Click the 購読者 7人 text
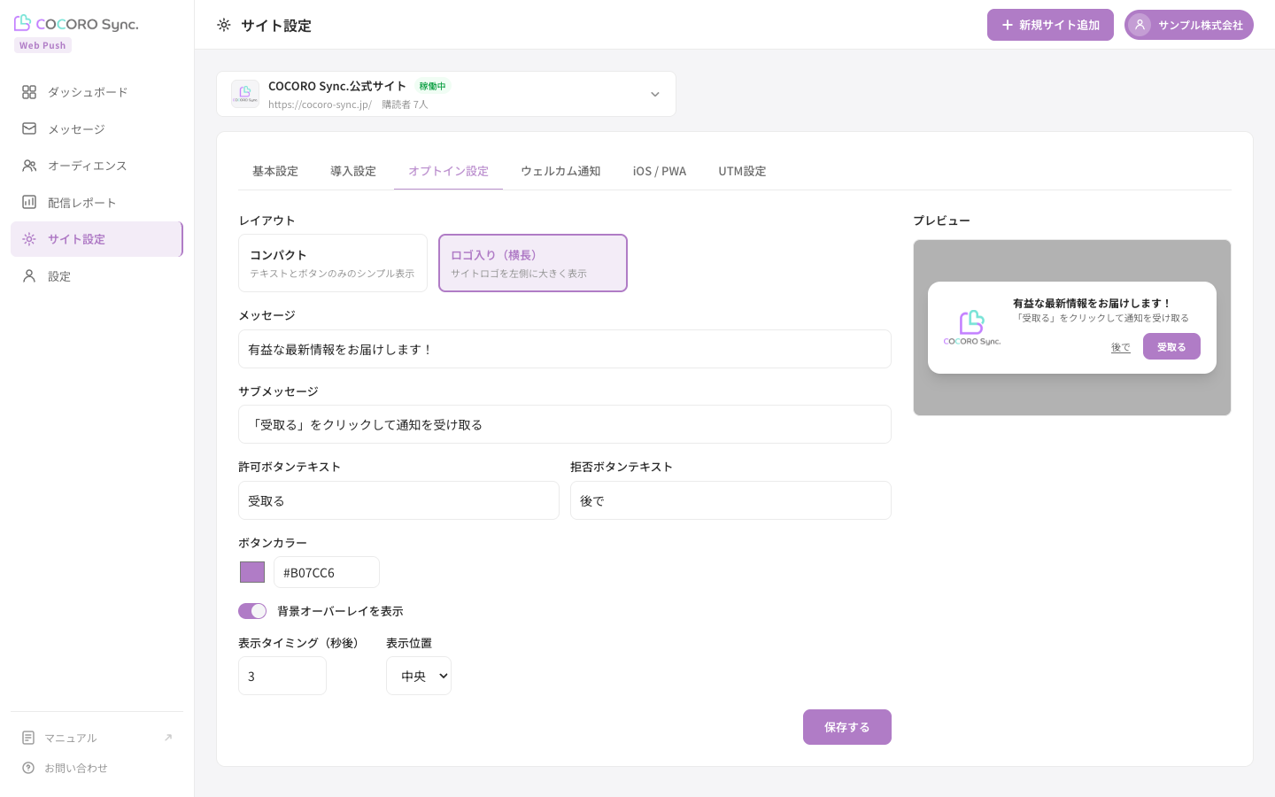The image size is (1275, 797). [405, 104]
